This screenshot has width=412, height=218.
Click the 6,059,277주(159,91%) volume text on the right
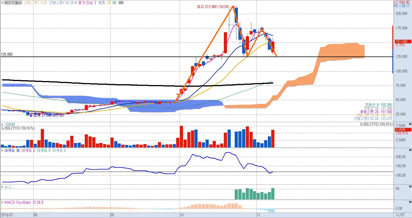pos(376,124)
